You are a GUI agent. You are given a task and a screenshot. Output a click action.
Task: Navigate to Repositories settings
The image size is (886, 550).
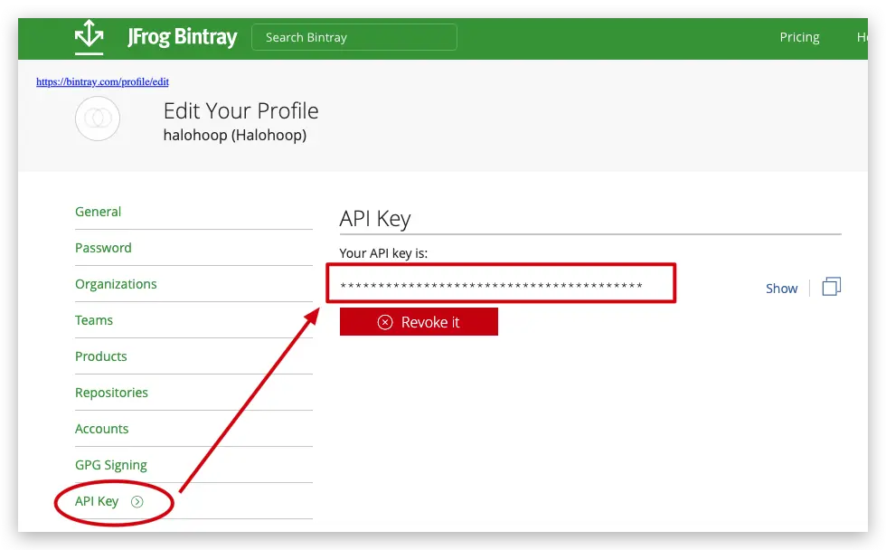point(111,393)
